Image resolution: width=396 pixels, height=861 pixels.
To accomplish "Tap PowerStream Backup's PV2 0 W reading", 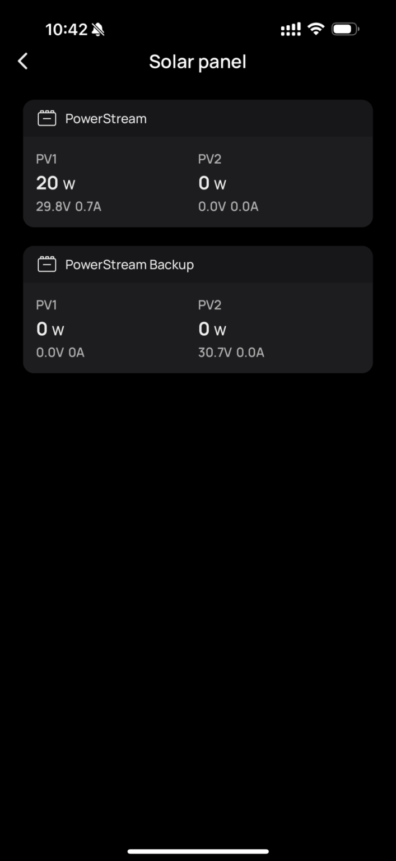I will (212, 330).
